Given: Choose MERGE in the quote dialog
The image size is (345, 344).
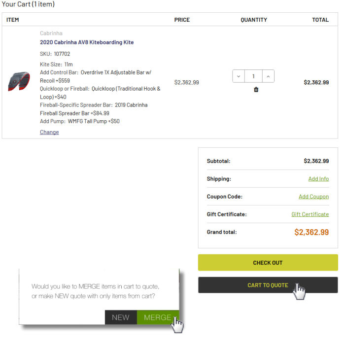Looking at the screenshot, I should [x=157, y=317].
